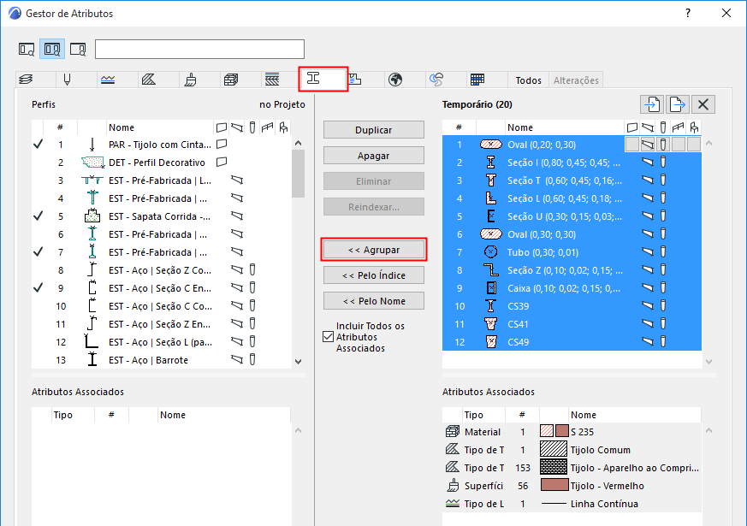The width and height of the screenshot is (747, 526).
Task: Sort temporary list by wall usage column
Action: pyautogui.click(x=632, y=127)
